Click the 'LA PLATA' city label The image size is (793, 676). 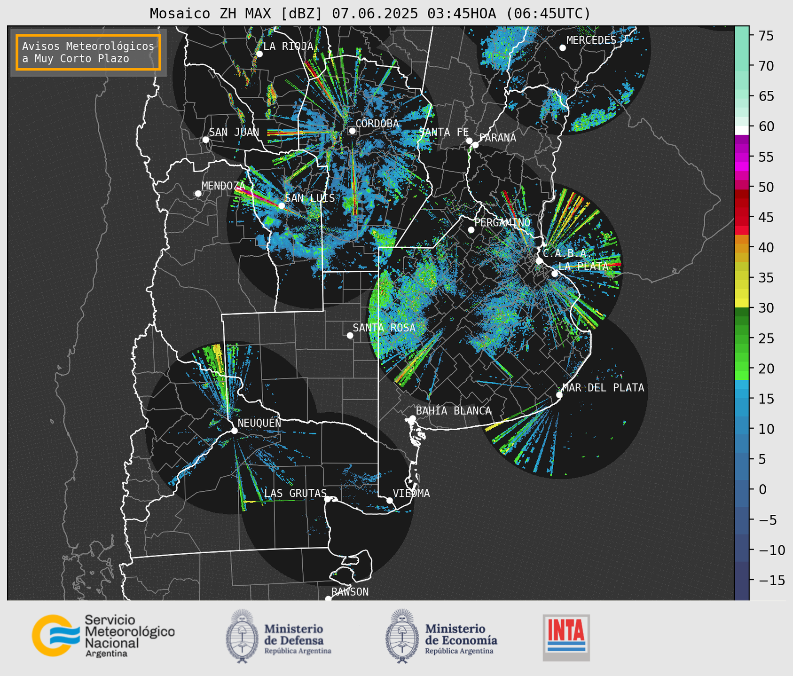coord(583,266)
